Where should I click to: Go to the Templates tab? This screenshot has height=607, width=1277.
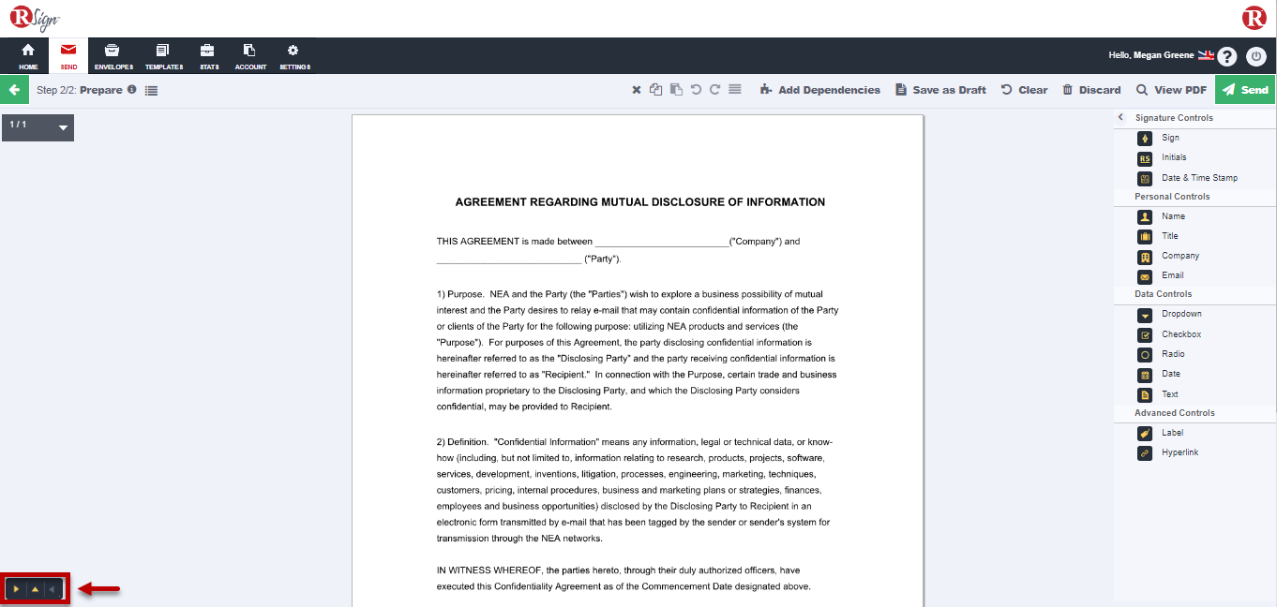tap(163, 56)
